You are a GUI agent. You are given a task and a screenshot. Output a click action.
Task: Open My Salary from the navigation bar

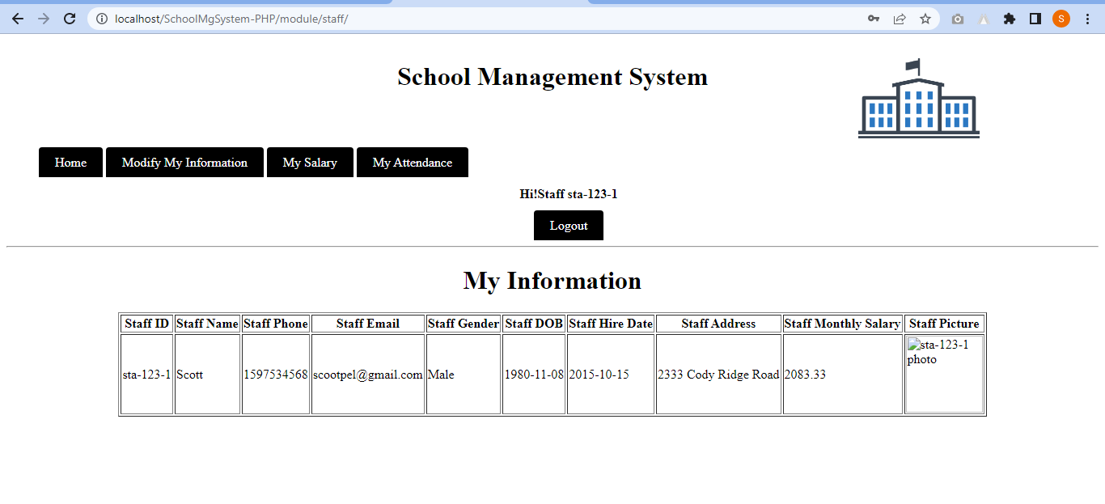click(310, 162)
